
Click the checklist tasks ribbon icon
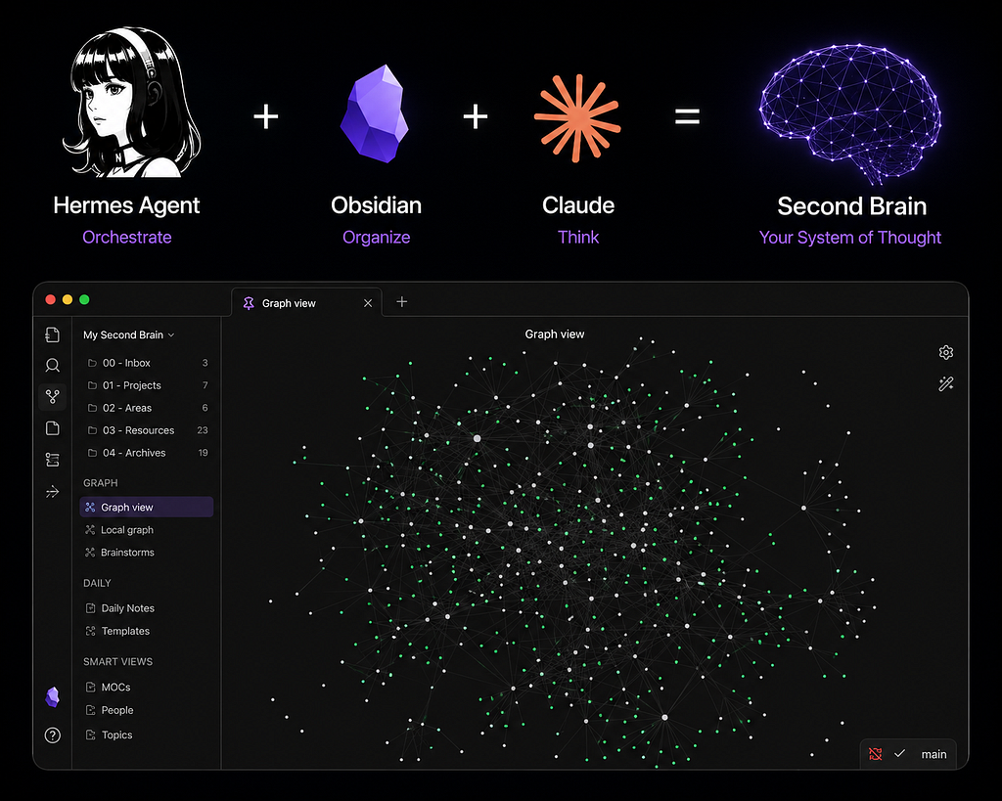[x=53, y=460]
